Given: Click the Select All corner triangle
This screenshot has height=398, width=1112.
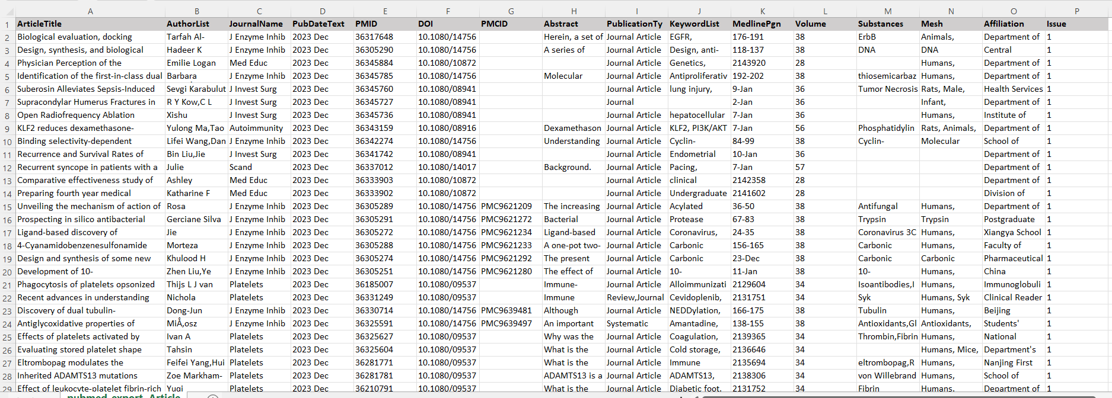Looking at the screenshot, I should click(x=7, y=11).
